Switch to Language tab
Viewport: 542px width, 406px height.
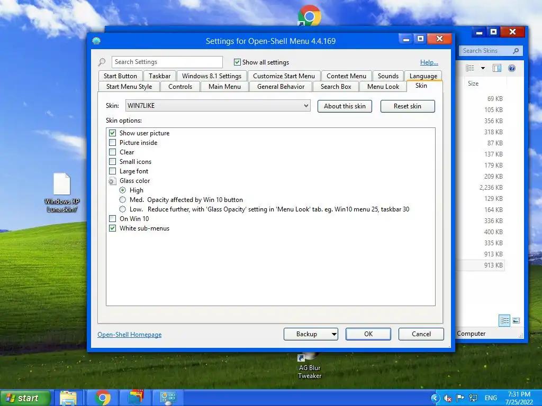pos(423,76)
